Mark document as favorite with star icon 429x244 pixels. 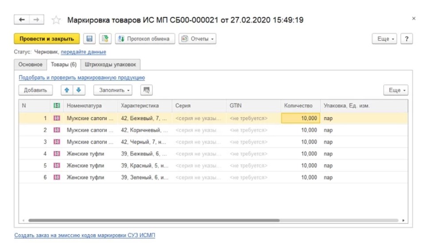[x=56, y=20]
